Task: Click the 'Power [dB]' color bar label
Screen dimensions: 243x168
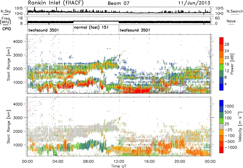Action: click(232, 64)
